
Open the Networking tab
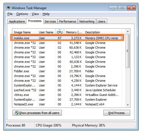click(87, 21)
